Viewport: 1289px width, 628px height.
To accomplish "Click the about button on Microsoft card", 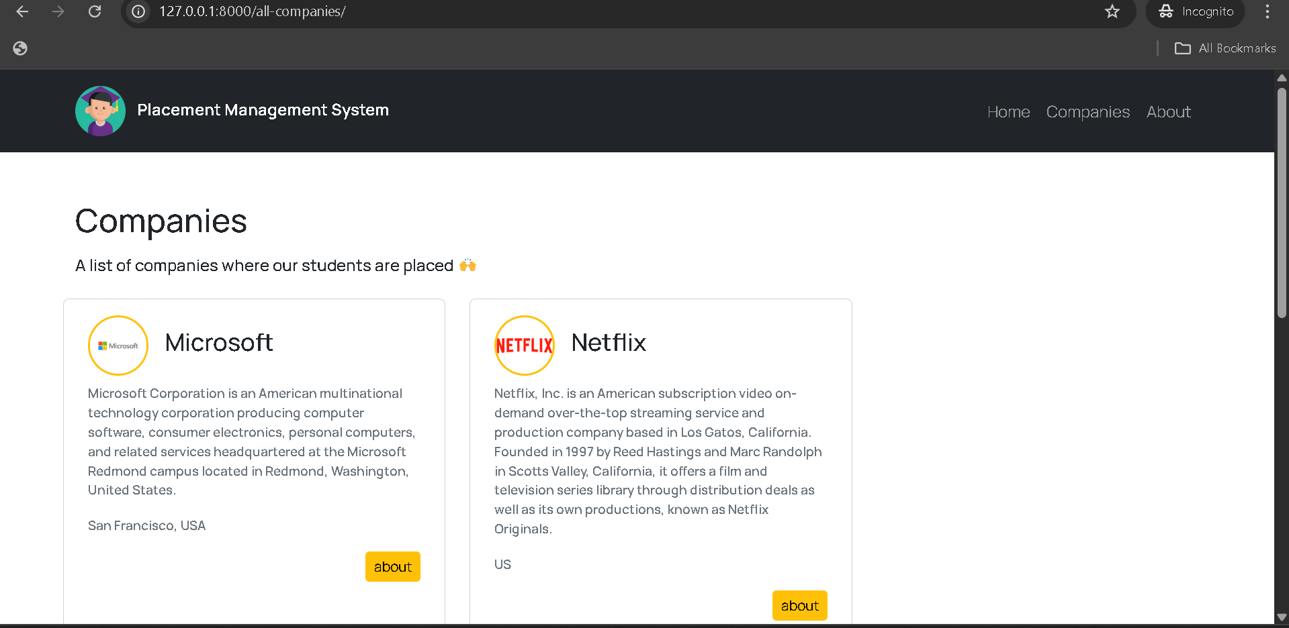I will click(392, 566).
